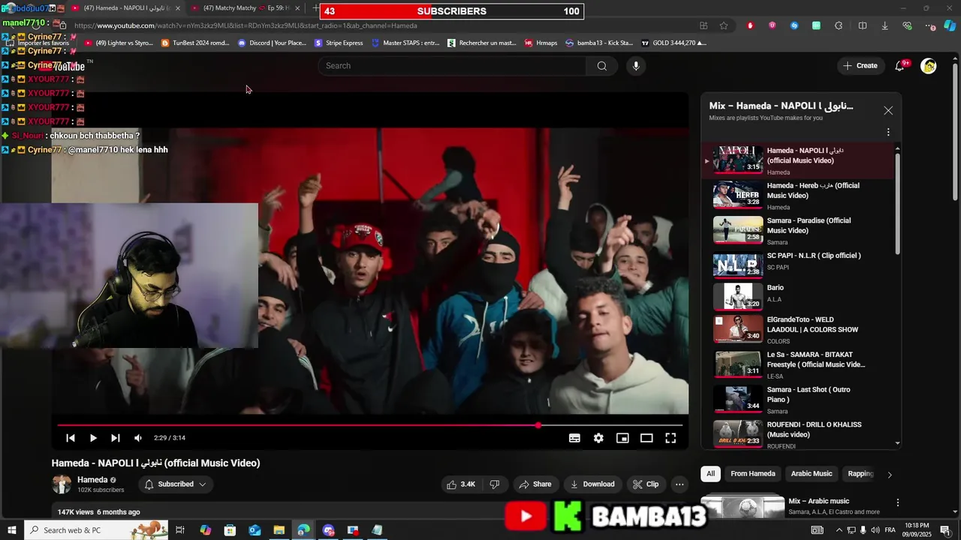Image resolution: width=961 pixels, height=540 pixels.
Task: Open Outlook from the taskbar
Action: point(255,530)
